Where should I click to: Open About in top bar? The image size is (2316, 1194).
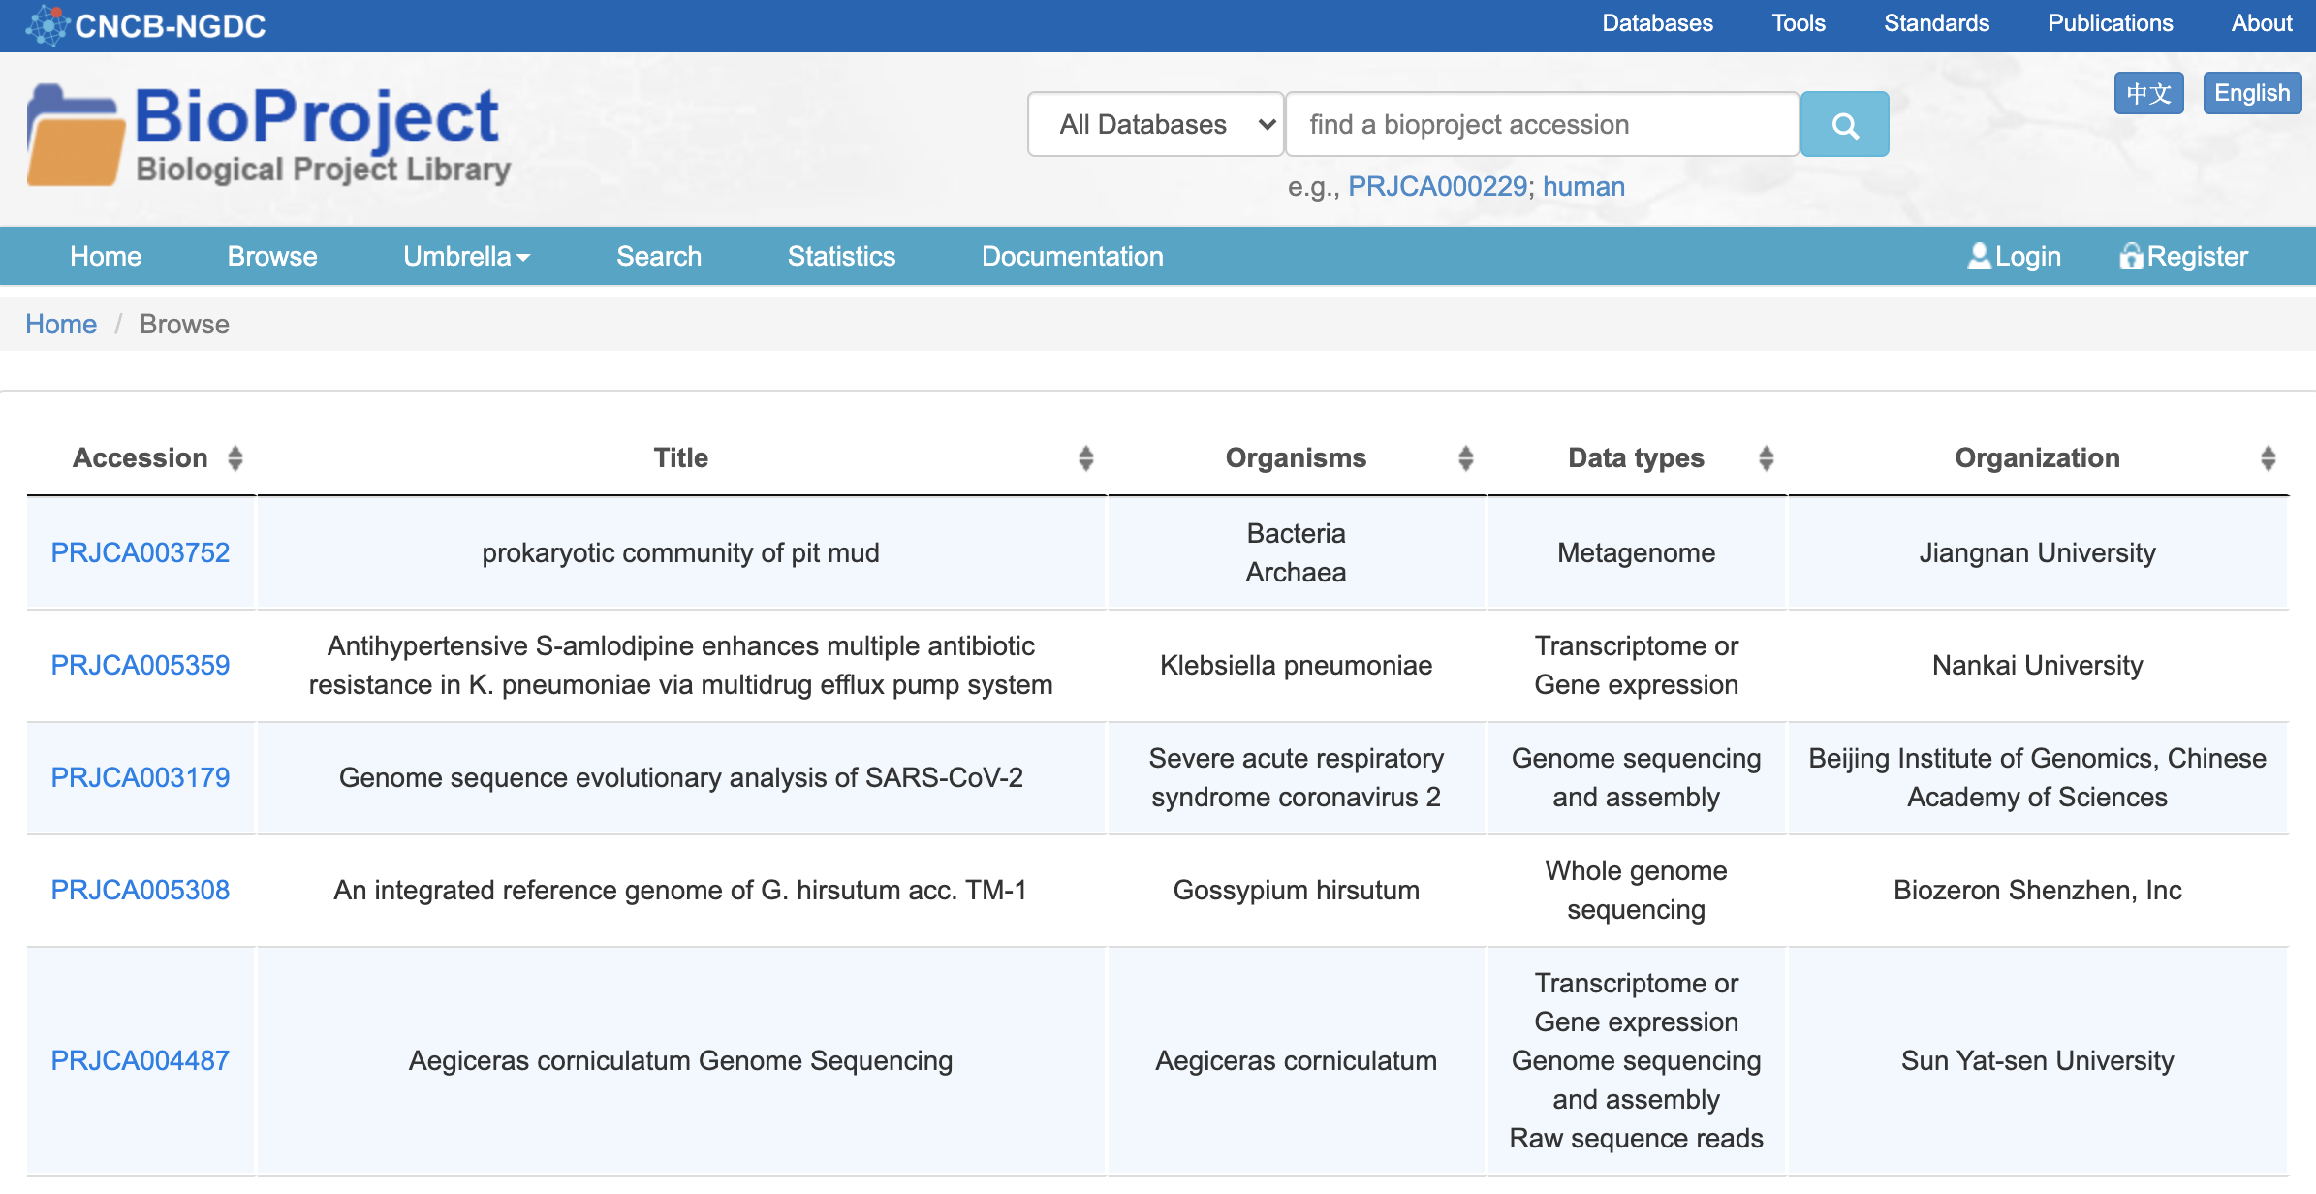(x=2262, y=23)
